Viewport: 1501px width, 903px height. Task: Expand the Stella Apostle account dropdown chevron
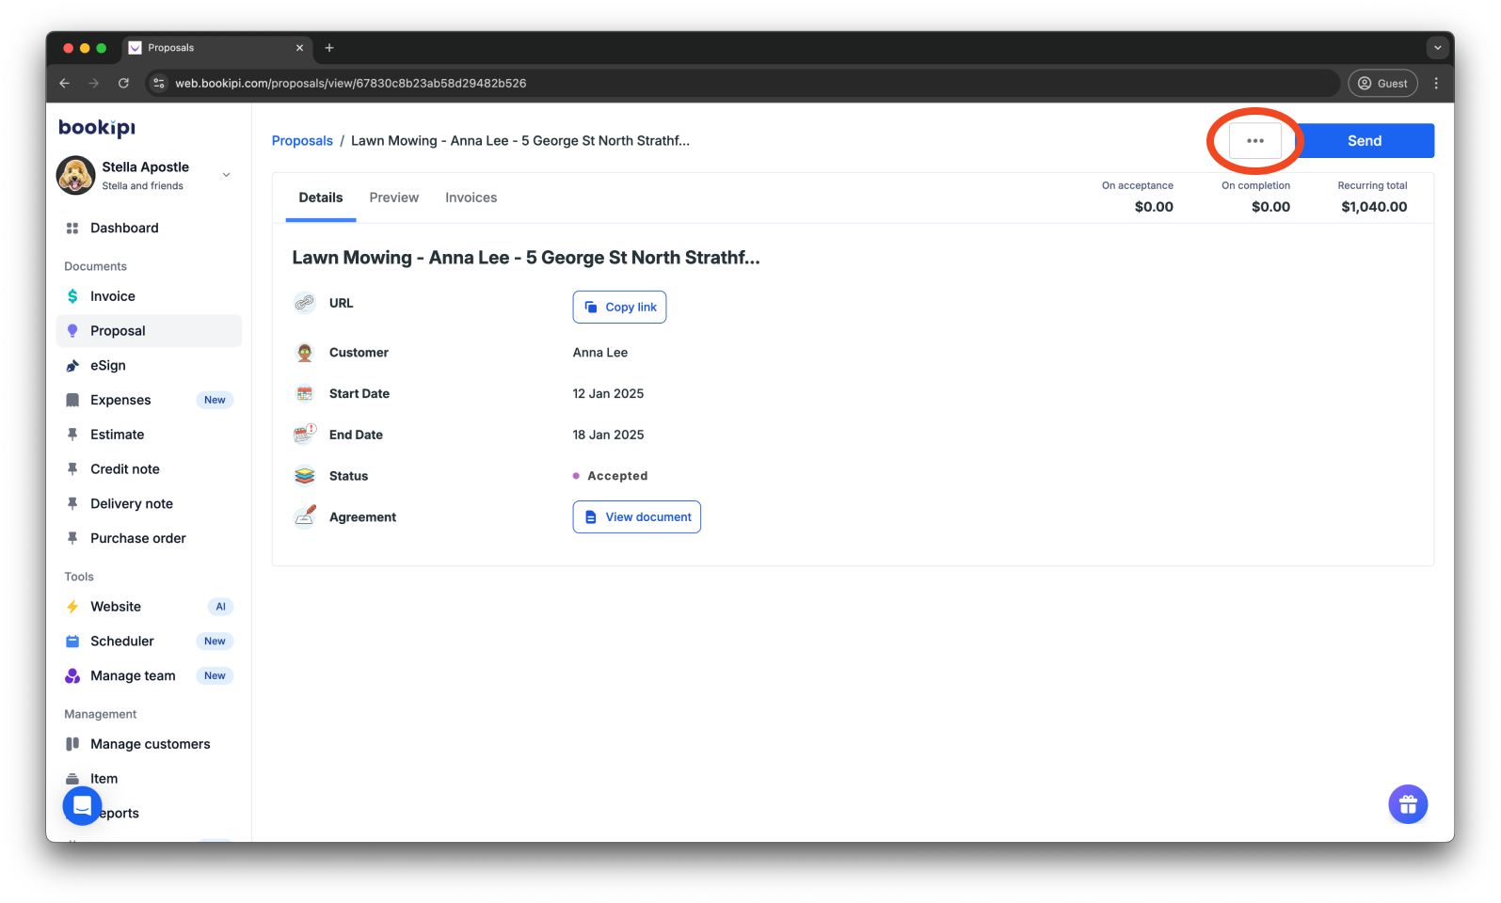coord(226,175)
